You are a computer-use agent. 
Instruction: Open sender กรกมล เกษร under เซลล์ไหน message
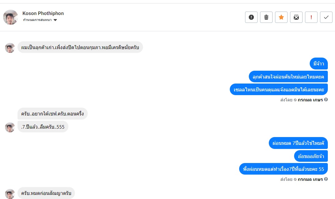[310, 100]
